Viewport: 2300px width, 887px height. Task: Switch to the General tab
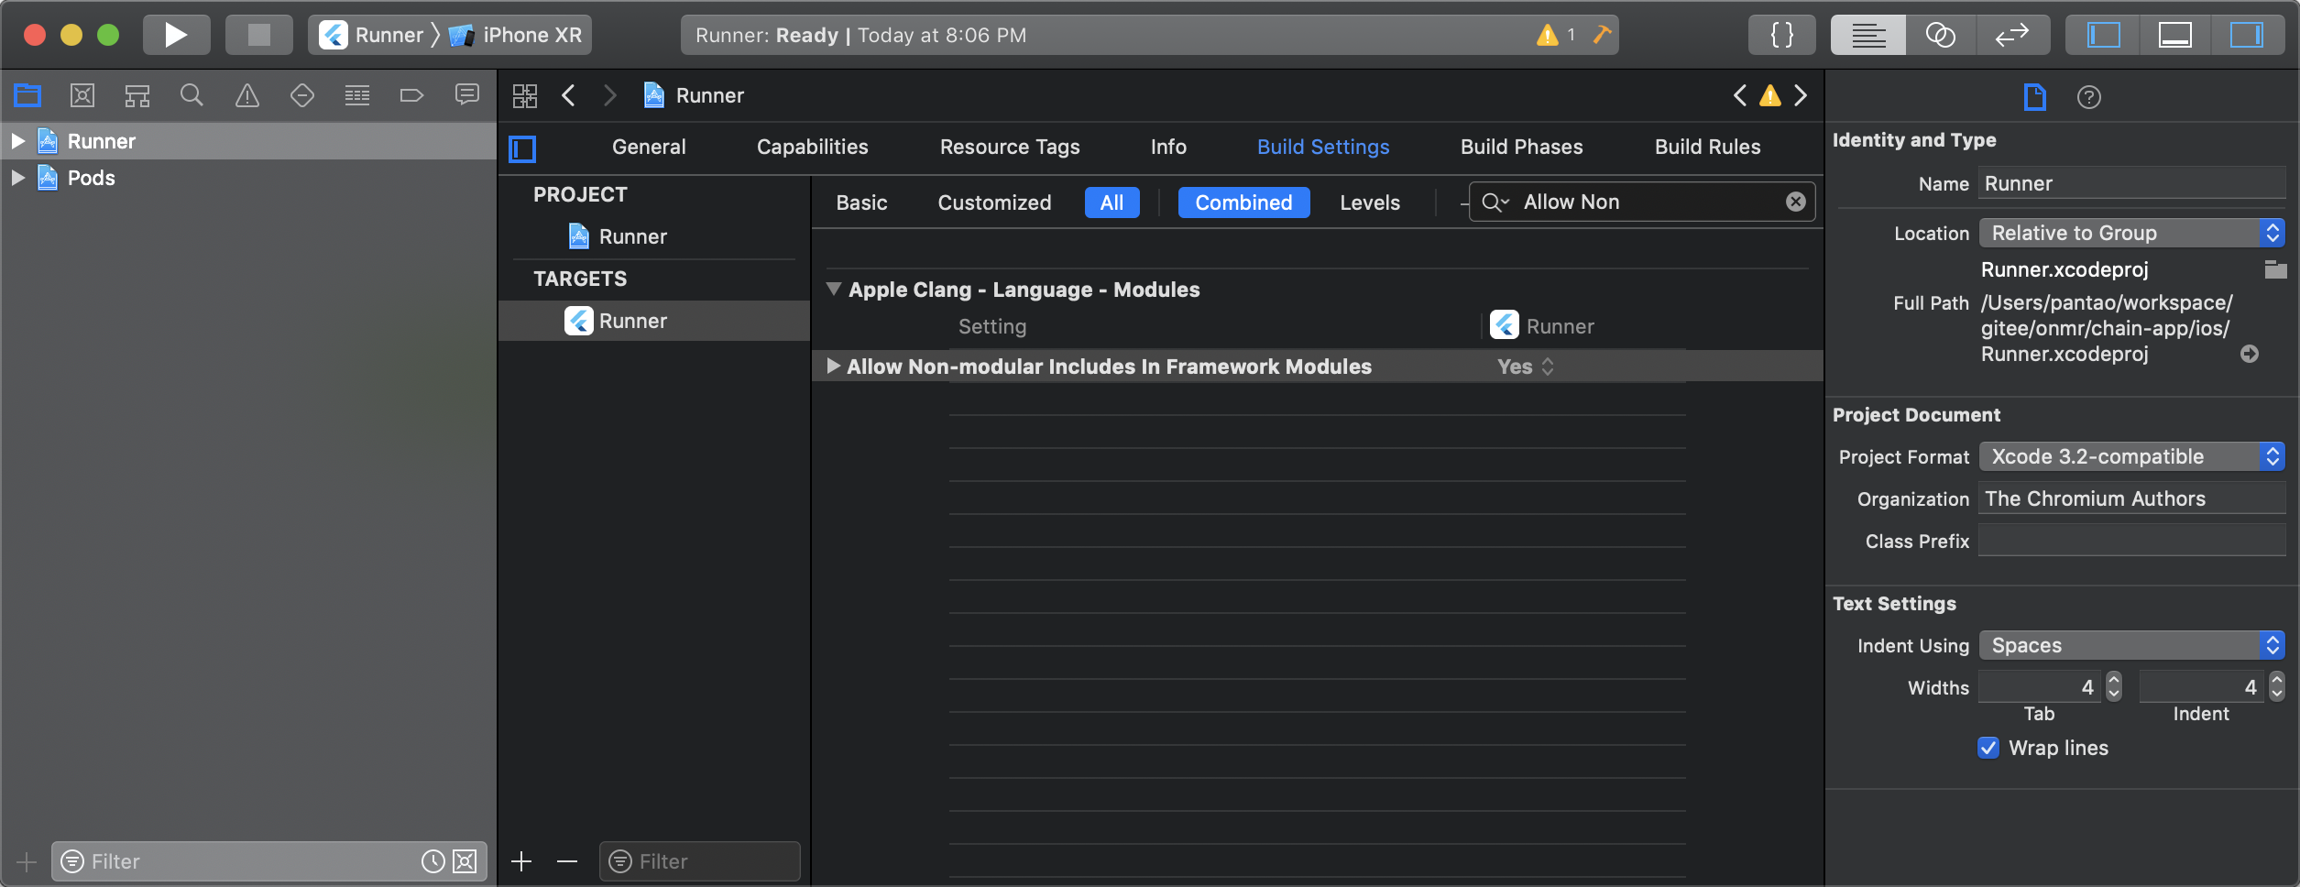click(648, 147)
